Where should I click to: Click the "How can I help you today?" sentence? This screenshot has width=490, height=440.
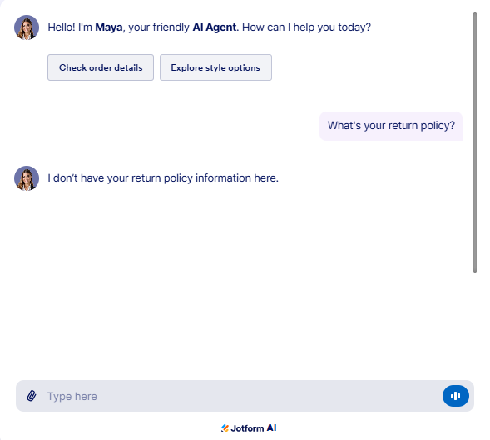[x=306, y=27]
